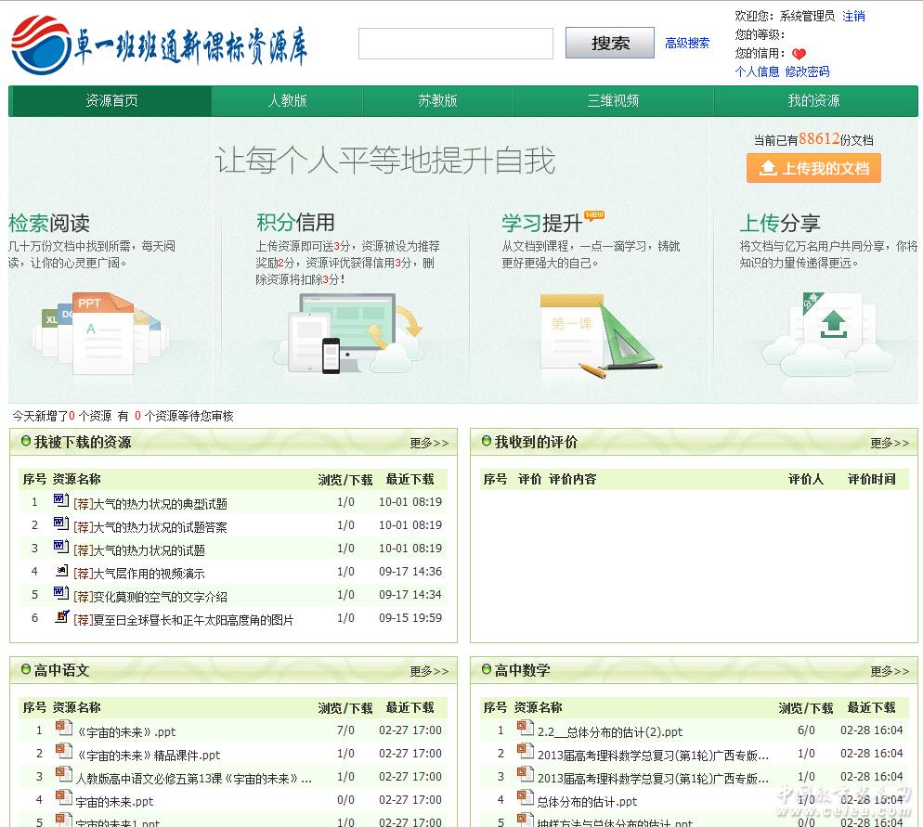Open the 人教版 navigation tab
Image resolution: width=923 pixels, height=827 pixels.
287,101
